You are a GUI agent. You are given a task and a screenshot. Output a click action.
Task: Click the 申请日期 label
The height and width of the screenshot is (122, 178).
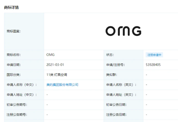coord(14,65)
